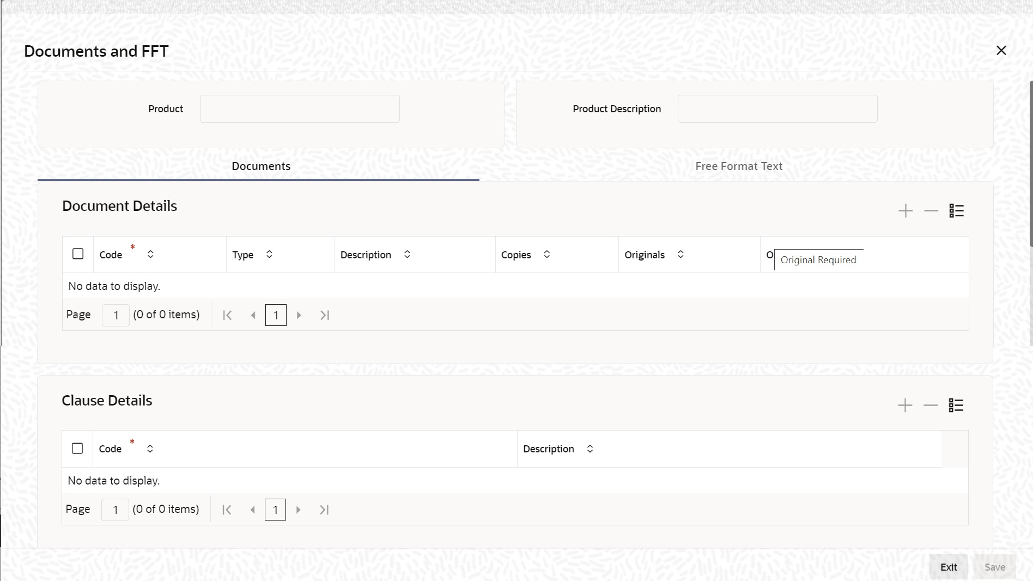Sort Clause Details by Description column
1033x581 pixels.
[590, 449]
